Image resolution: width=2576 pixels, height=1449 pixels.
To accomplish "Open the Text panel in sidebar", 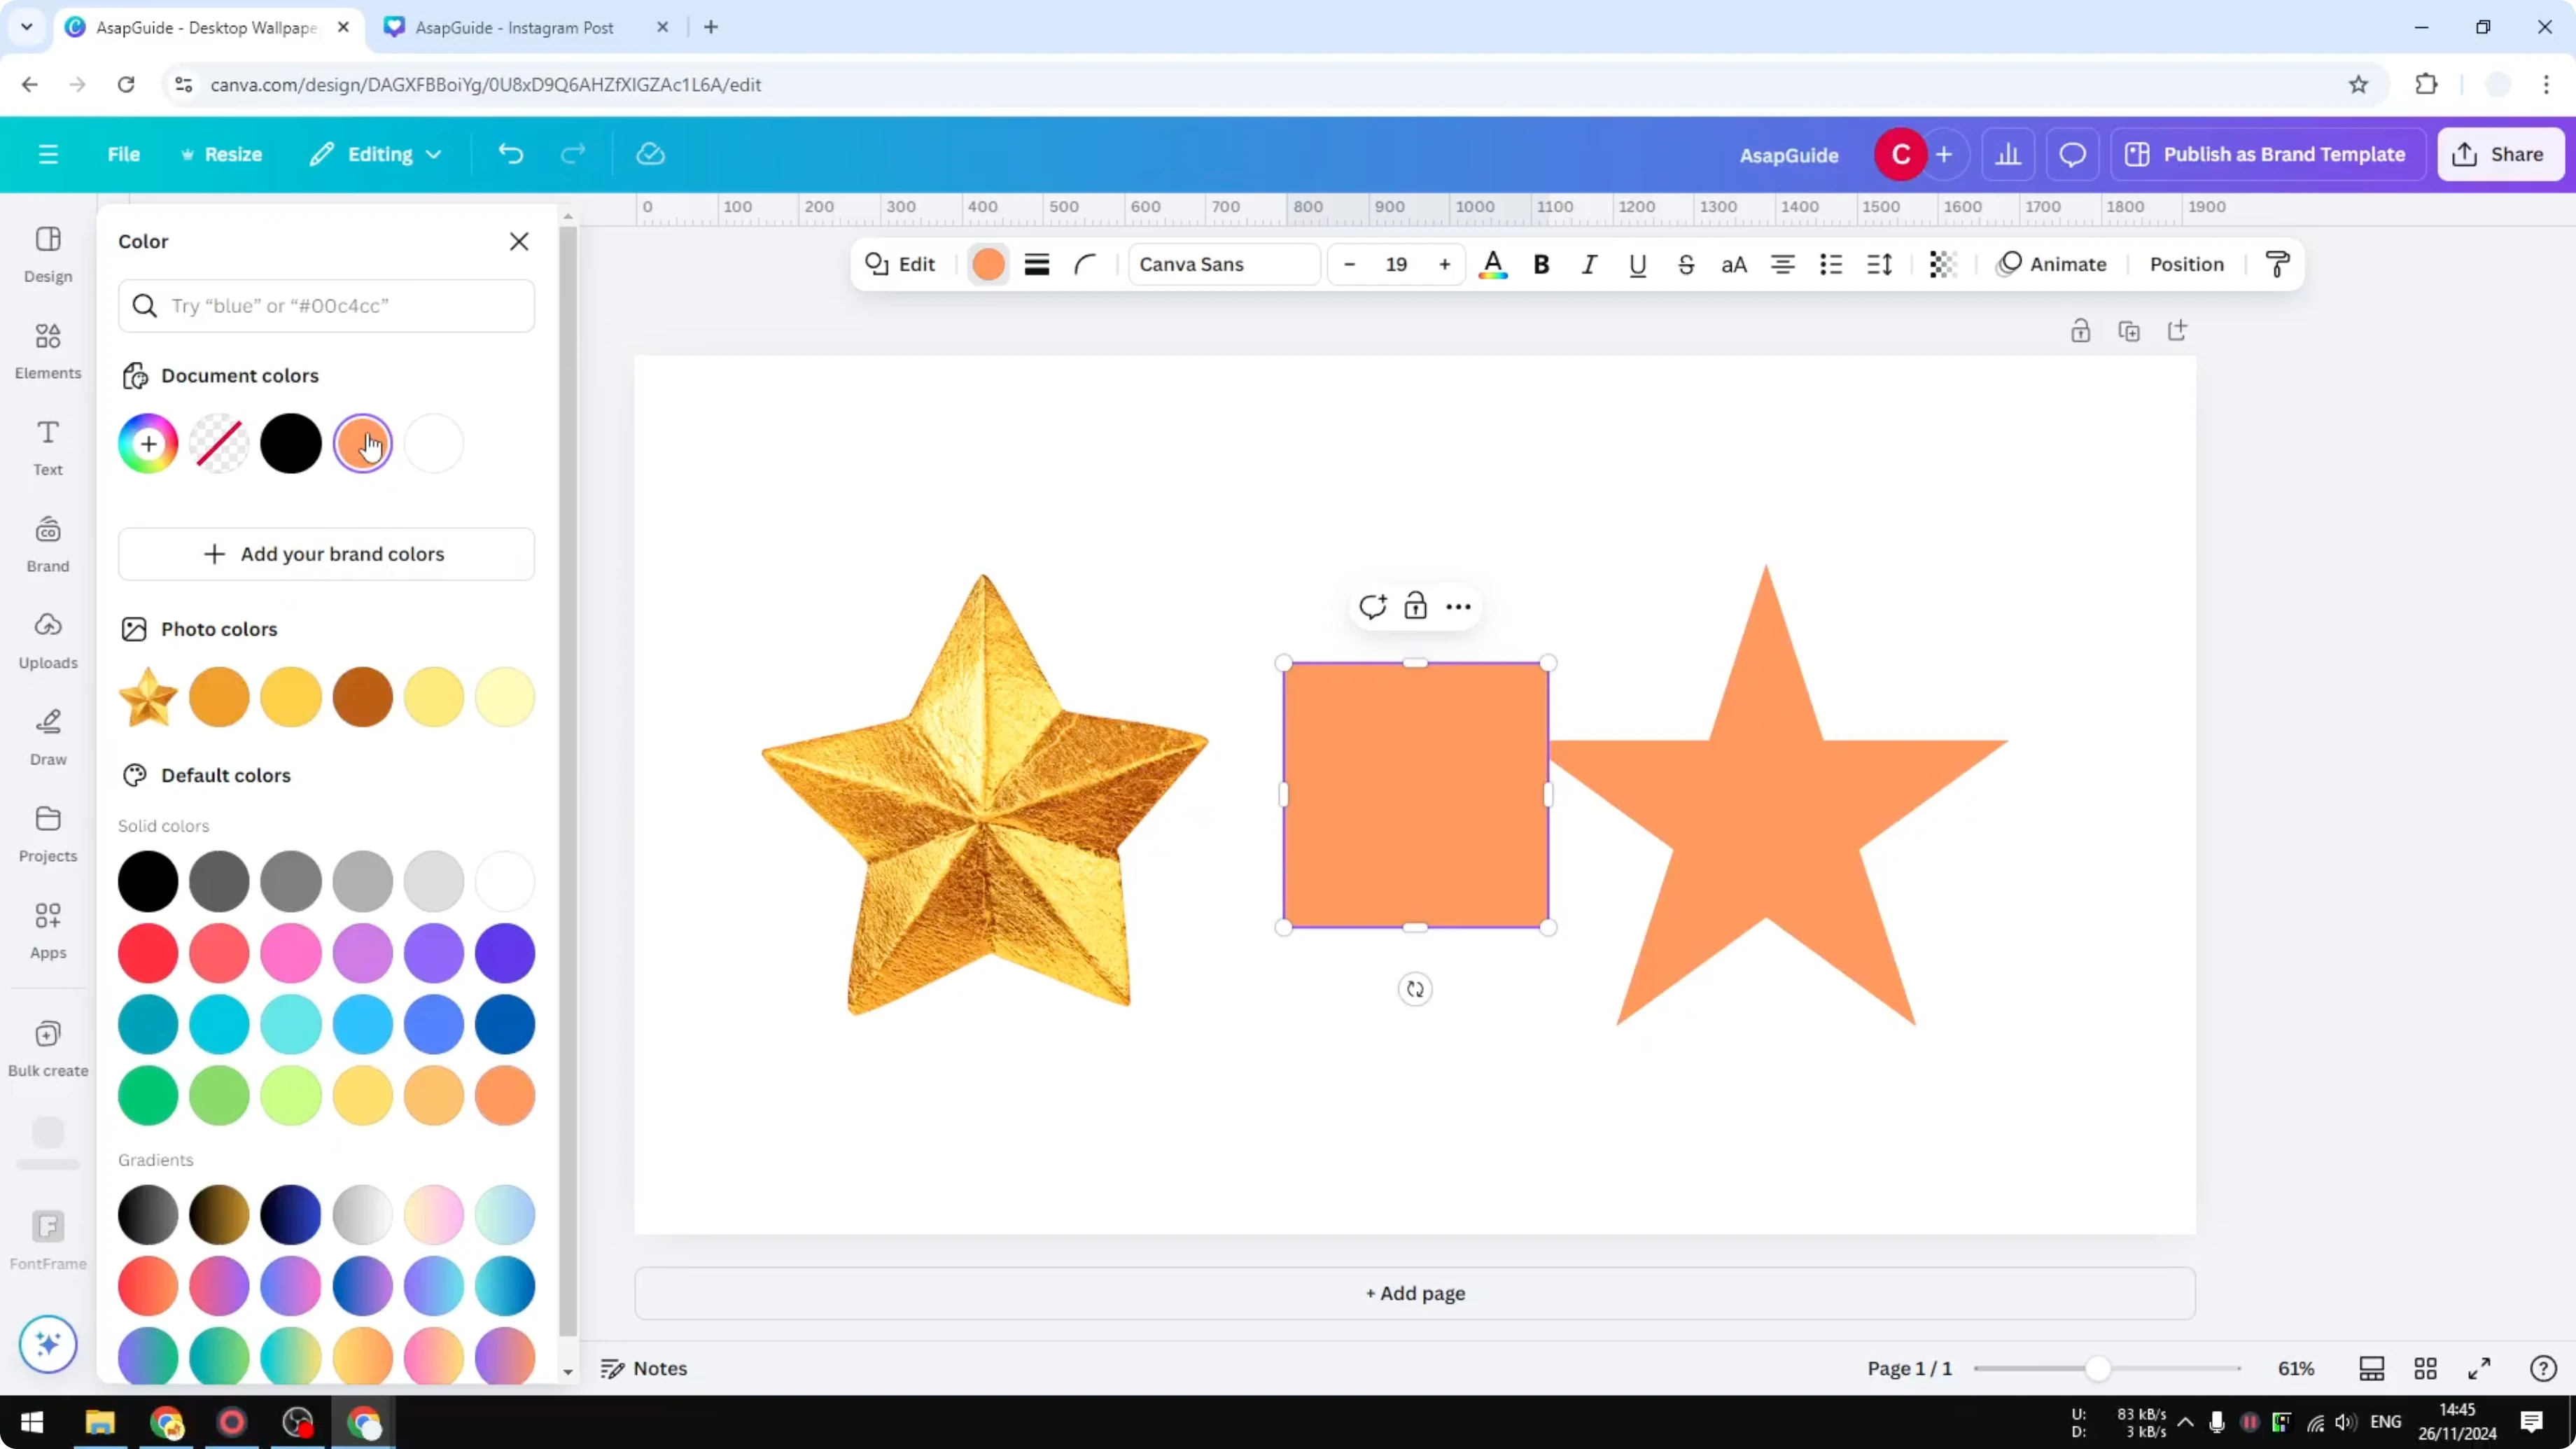I will 47,446.
